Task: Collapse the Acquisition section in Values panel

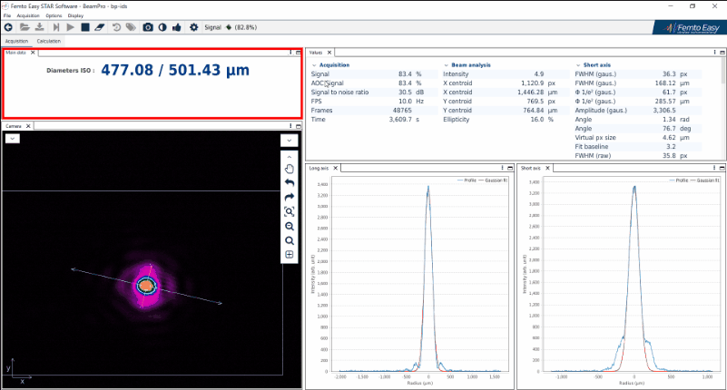Action: coord(313,65)
